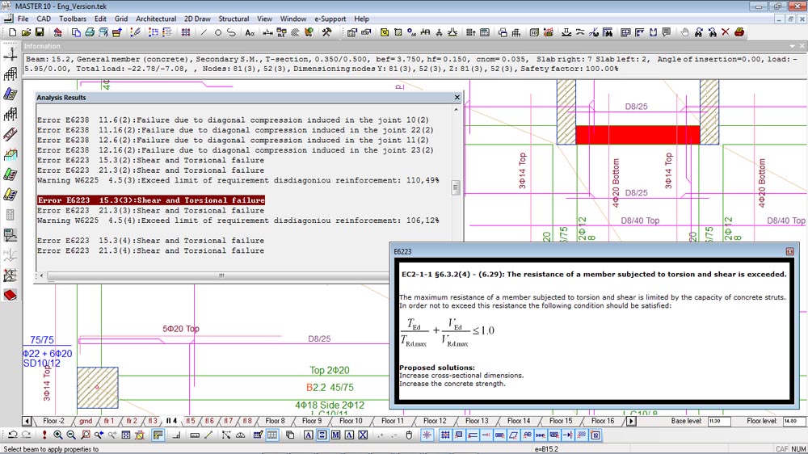
Task: Click the left sidebar calculator icon
Action: pyautogui.click(x=11, y=215)
